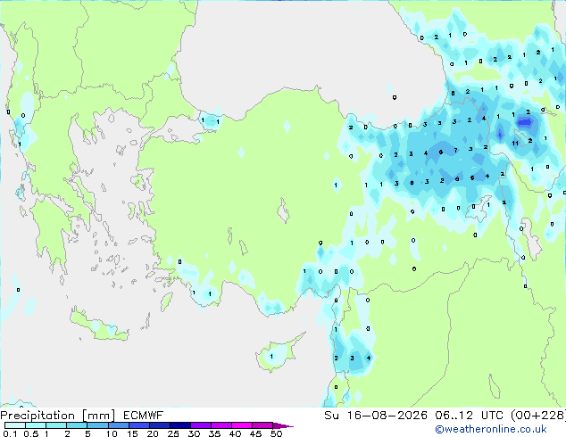566x437 pixels.
Task: Click the 7 mm value in eastern Turkey
Action: (x=456, y=151)
